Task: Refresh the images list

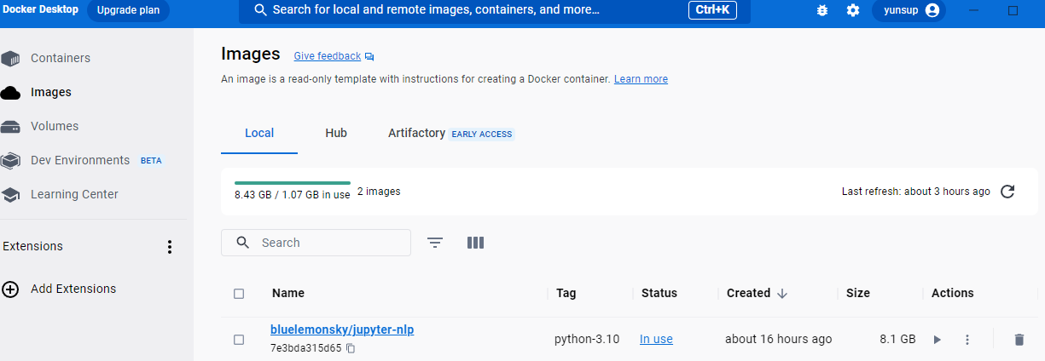Action: click(x=1007, y=192)
